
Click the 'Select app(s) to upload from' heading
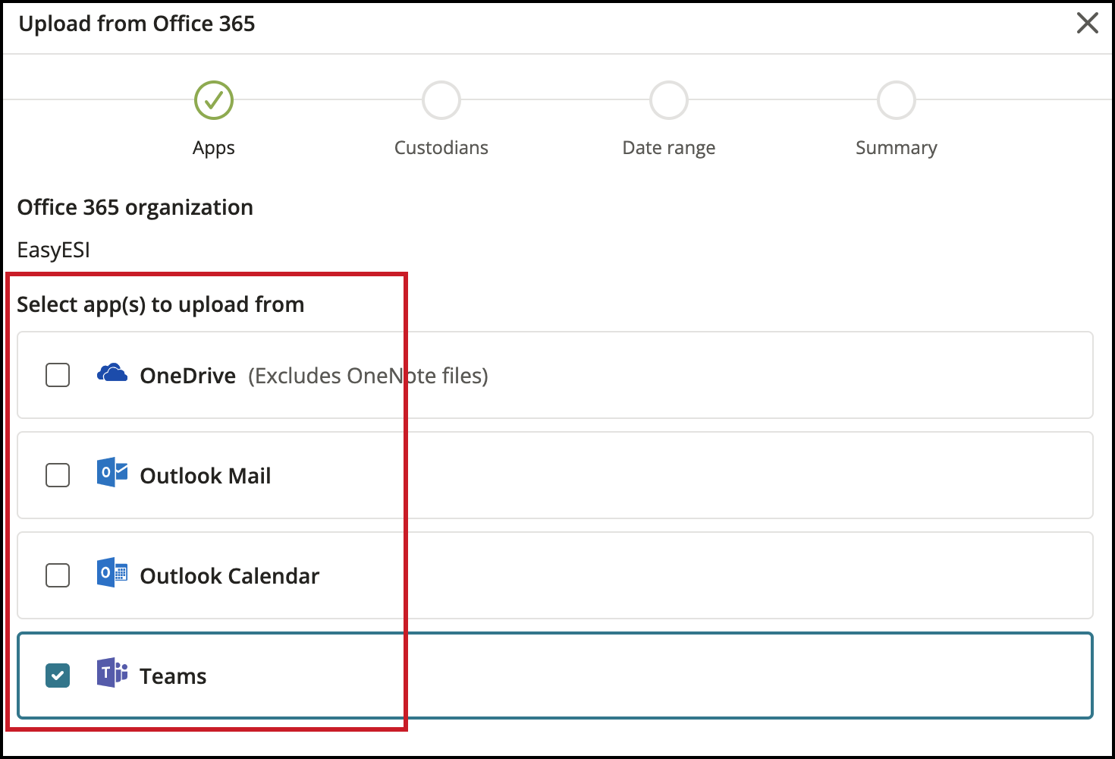point(161,304)
